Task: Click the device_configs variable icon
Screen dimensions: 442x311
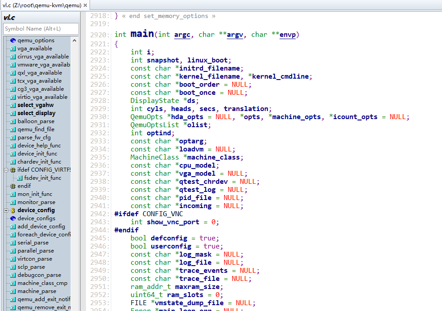Action: tap(13, 218)
